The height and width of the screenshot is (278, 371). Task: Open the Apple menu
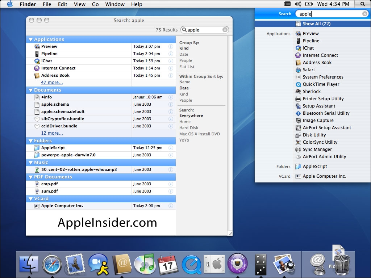(10, 4)
